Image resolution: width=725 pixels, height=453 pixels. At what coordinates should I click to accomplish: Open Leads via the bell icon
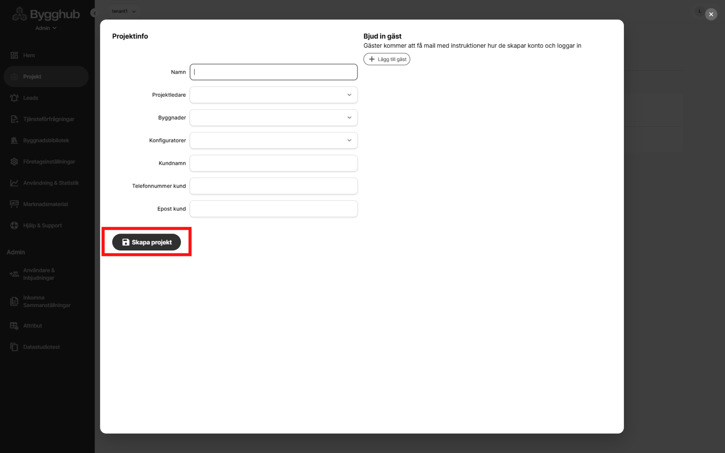tap(14, 98)
